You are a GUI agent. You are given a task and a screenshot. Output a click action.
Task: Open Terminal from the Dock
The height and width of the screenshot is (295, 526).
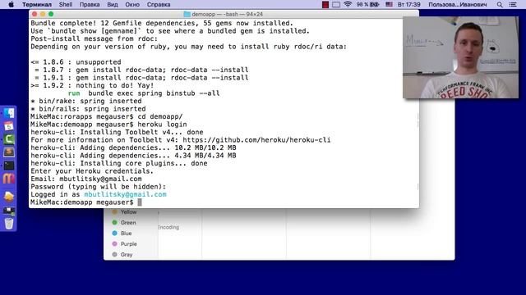click(9, 166)
